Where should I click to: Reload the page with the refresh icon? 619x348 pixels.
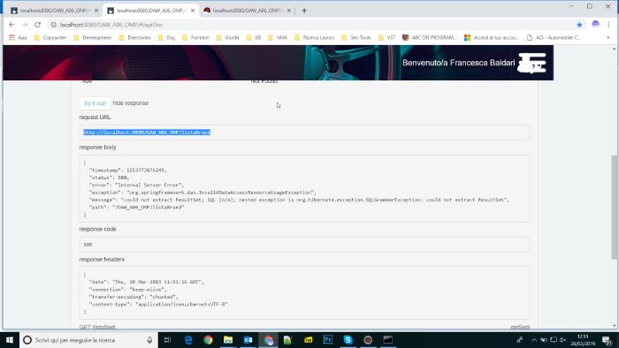point(37,25)
